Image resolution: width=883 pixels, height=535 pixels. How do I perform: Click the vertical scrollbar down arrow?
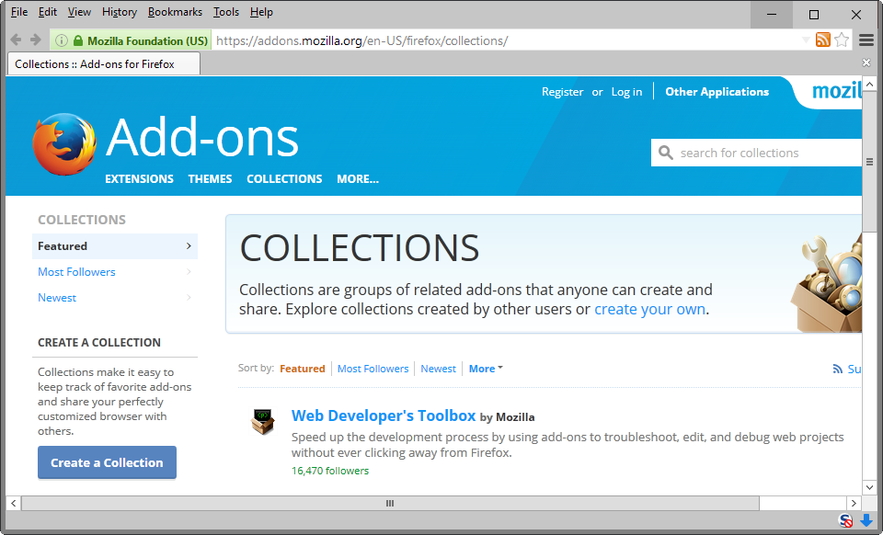869,487
